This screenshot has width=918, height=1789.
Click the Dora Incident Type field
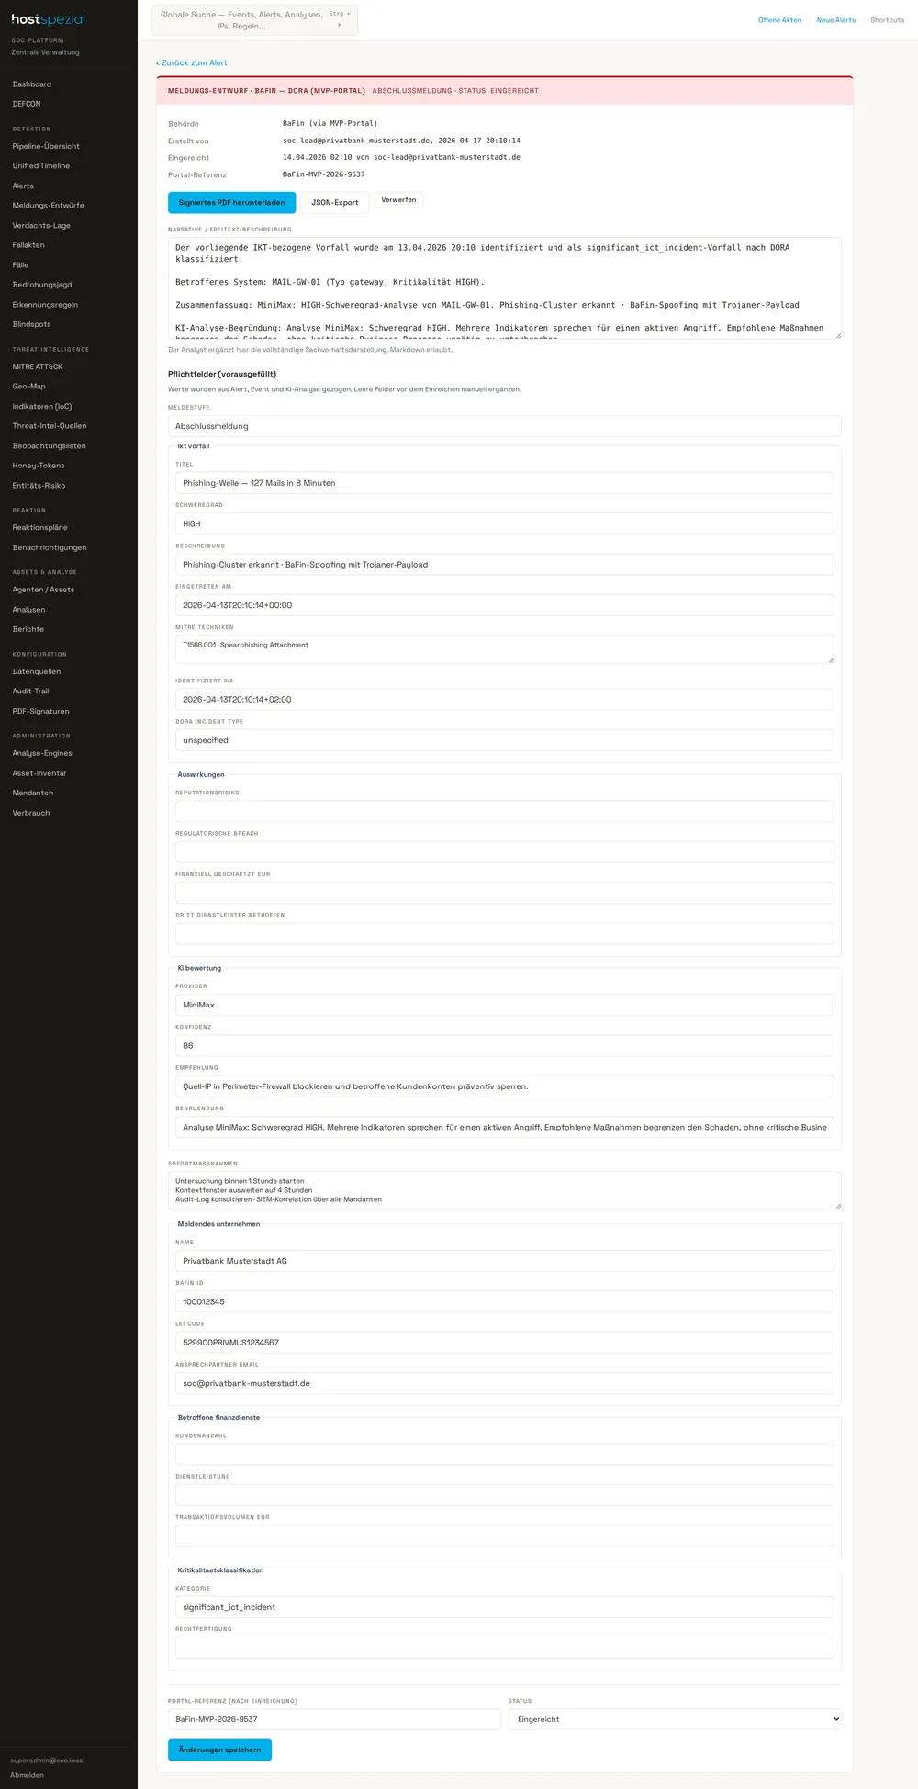point(505,740)
